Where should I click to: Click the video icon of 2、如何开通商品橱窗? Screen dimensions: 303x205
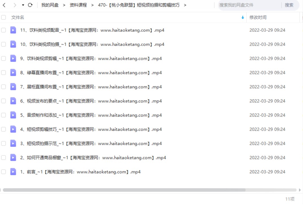click(x=13, y=157)
